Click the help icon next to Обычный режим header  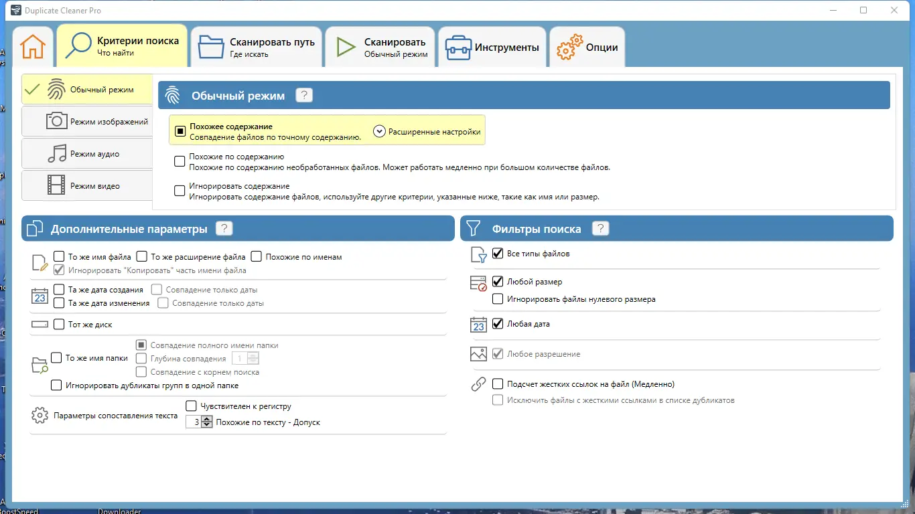304,95
